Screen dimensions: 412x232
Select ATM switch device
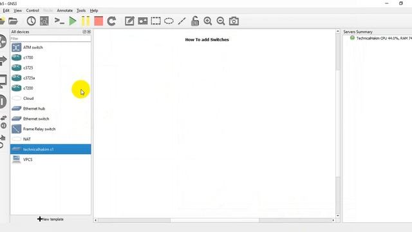(51, 47)
